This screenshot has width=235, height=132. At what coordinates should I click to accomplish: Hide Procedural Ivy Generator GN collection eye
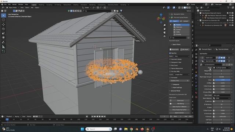click(x=230, y=21)
